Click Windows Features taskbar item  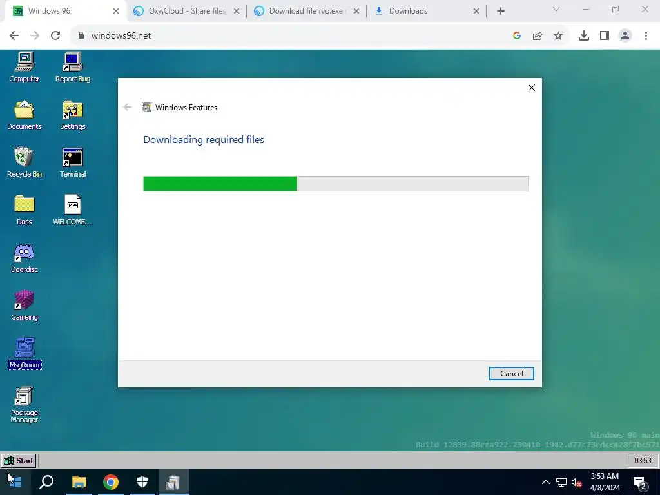coord(173,482)
